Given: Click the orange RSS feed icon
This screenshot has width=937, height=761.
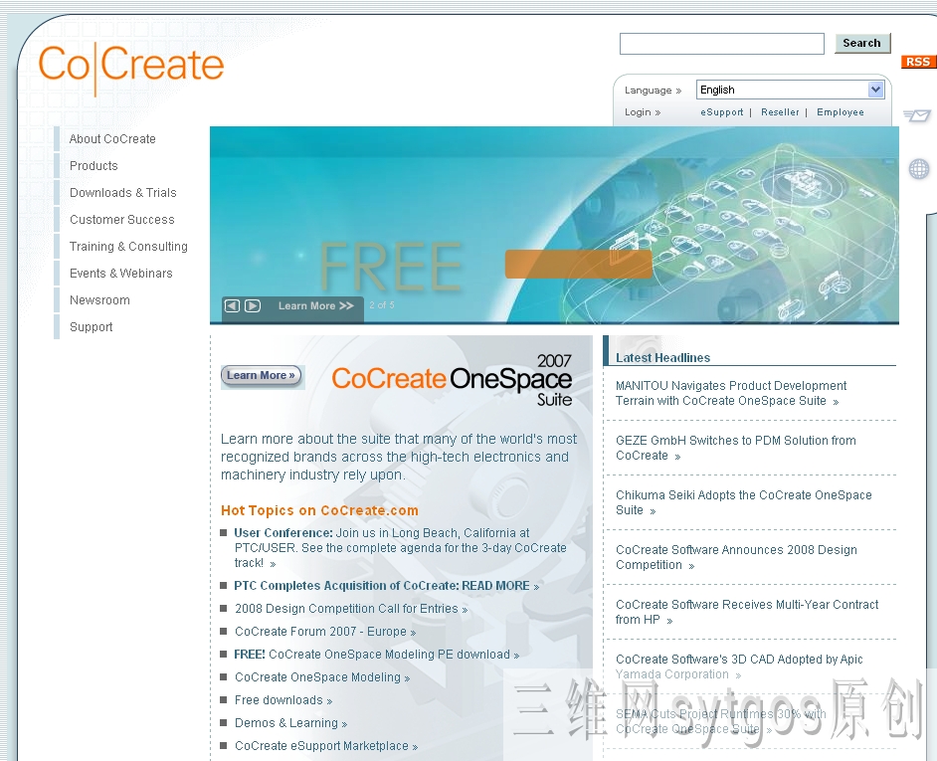Looking at the screenshot, I should coord(918,62).
